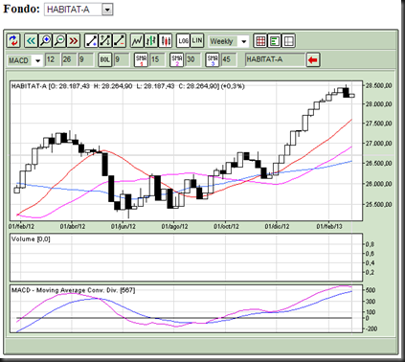This screenshot has width=405, height=362.
Task: Click the Bollinger period field
Action: [122, 59]
